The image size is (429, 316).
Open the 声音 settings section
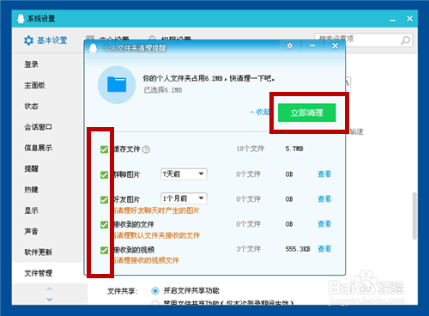[31, 231]
